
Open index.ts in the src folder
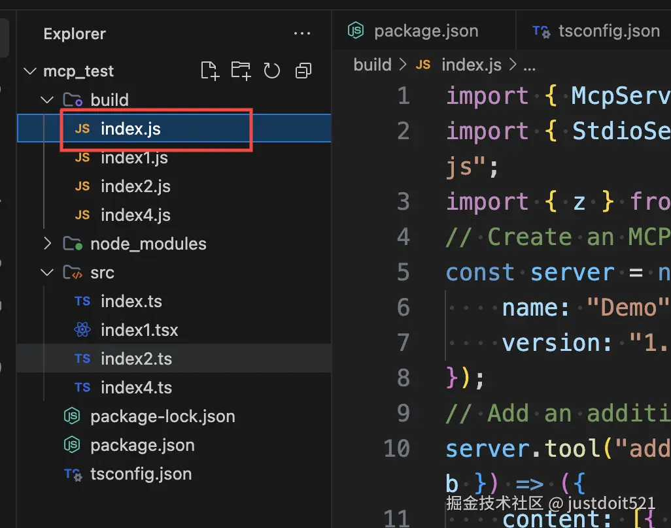point(174,301)
